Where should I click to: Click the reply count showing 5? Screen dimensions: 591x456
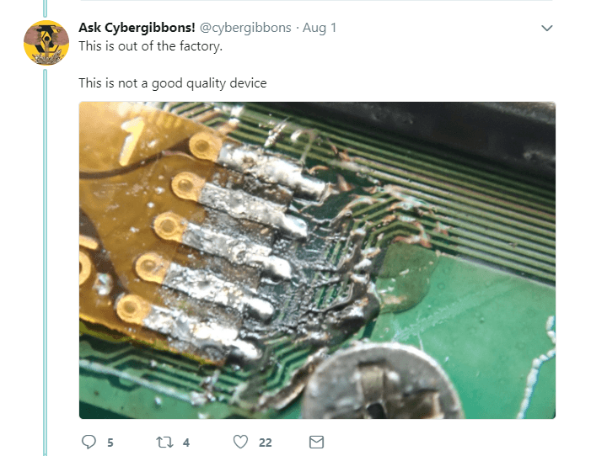(x=110, y=443)
